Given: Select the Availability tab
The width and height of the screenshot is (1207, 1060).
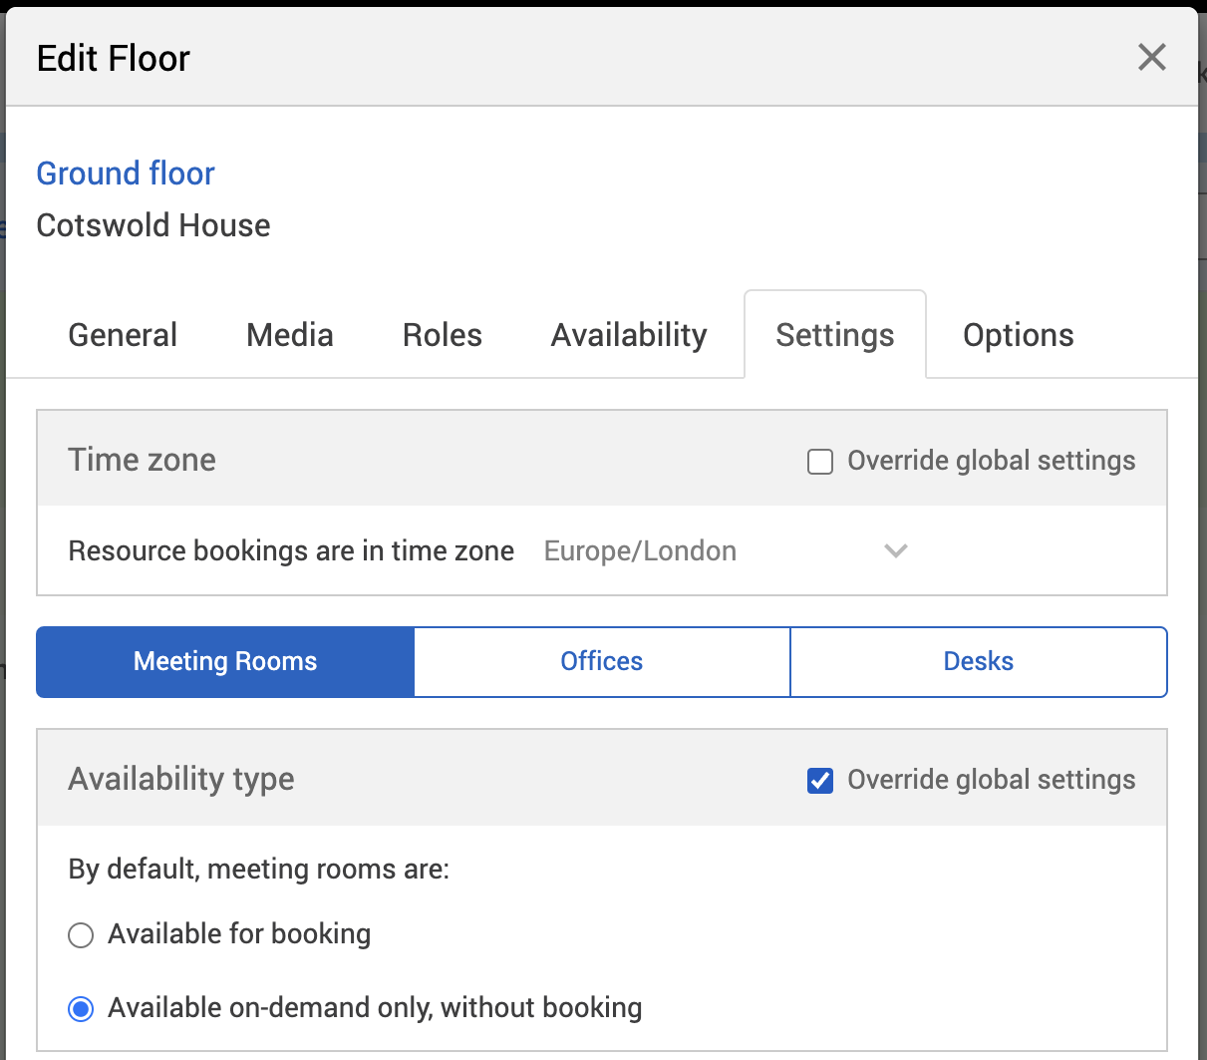Looking at the screenshot, I should (629, 335).
